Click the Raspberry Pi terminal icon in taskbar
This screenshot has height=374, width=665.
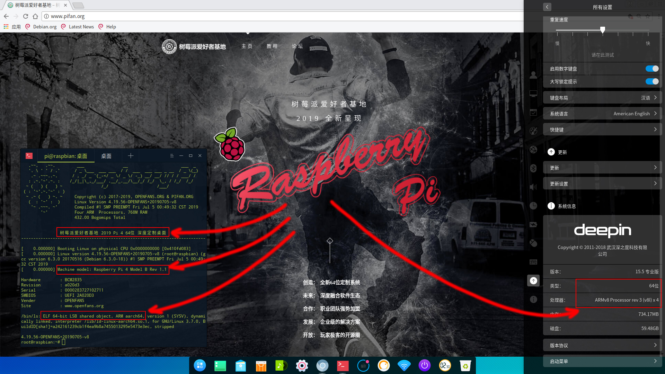pyautogui.click(x=342, y=365)
